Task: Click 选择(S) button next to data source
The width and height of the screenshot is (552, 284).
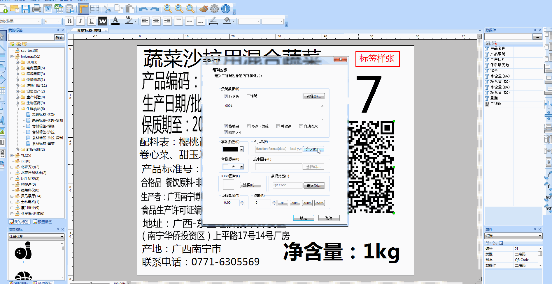Action: click(x=314, y=96)
